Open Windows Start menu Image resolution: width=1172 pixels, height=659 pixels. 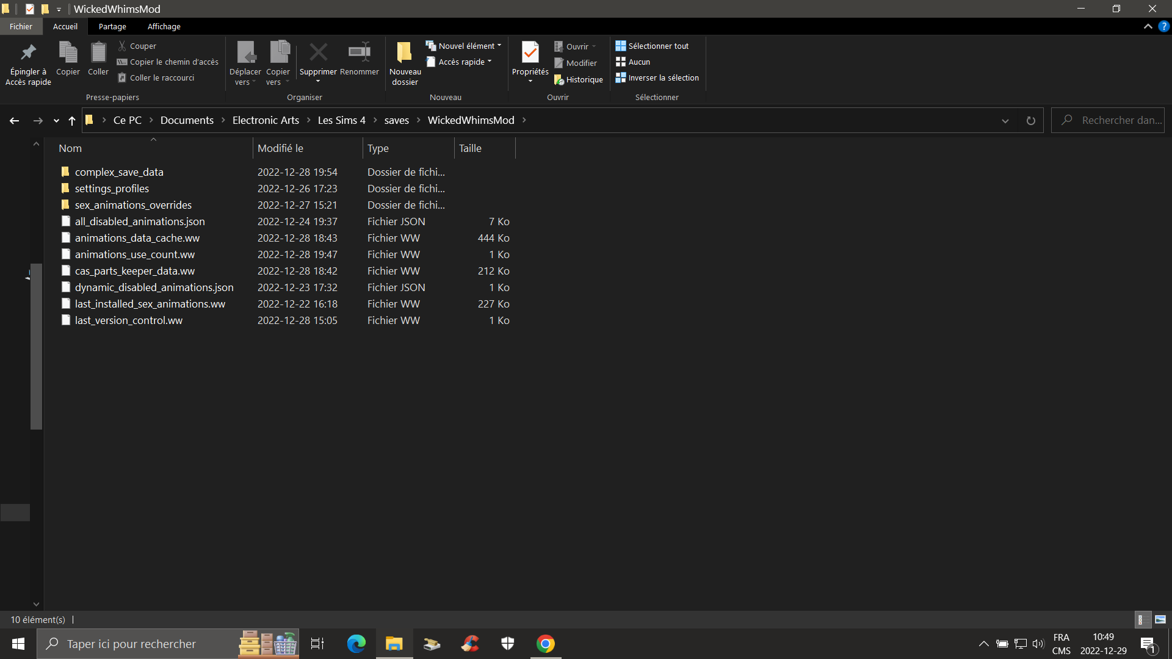(18, 644)
